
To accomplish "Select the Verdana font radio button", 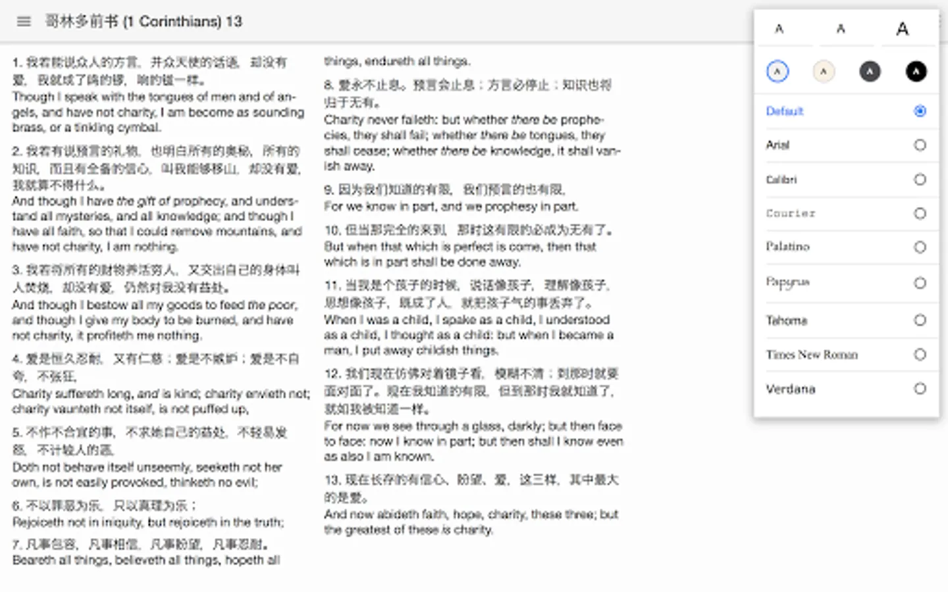I will click(x=920, y=389).
